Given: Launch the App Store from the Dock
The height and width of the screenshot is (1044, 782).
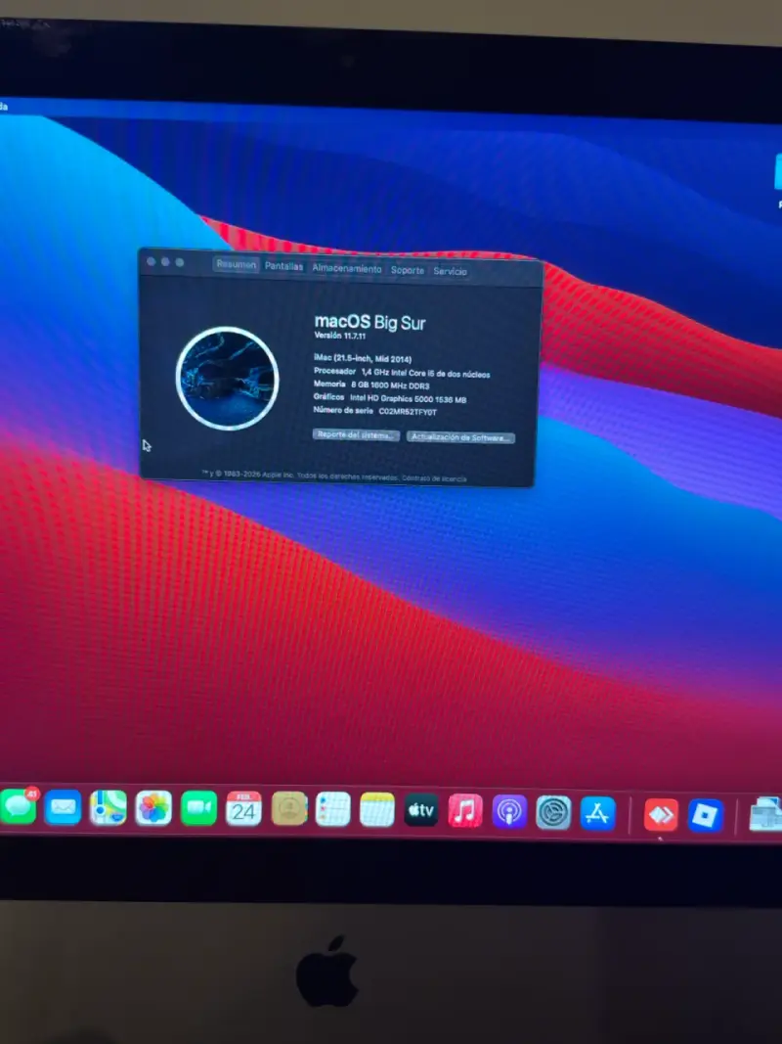Looking at the screenshot, I should [x=598, y=813].
